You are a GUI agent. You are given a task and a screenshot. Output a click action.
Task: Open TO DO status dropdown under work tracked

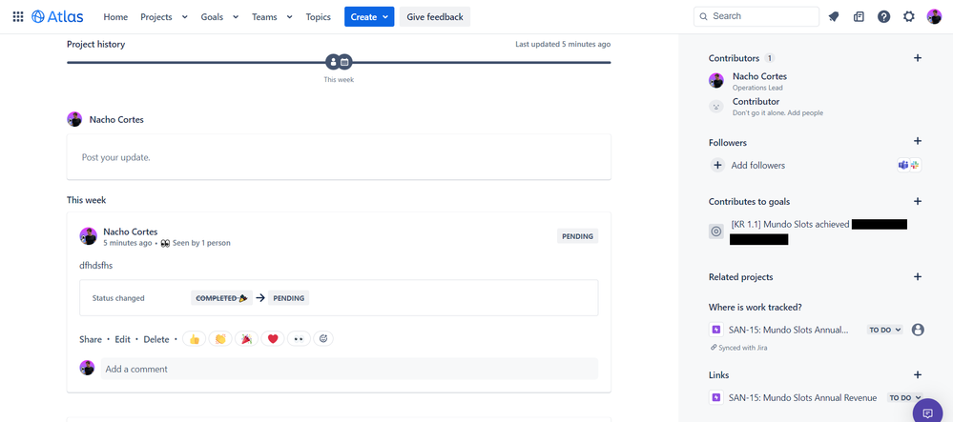pos(884,330)
